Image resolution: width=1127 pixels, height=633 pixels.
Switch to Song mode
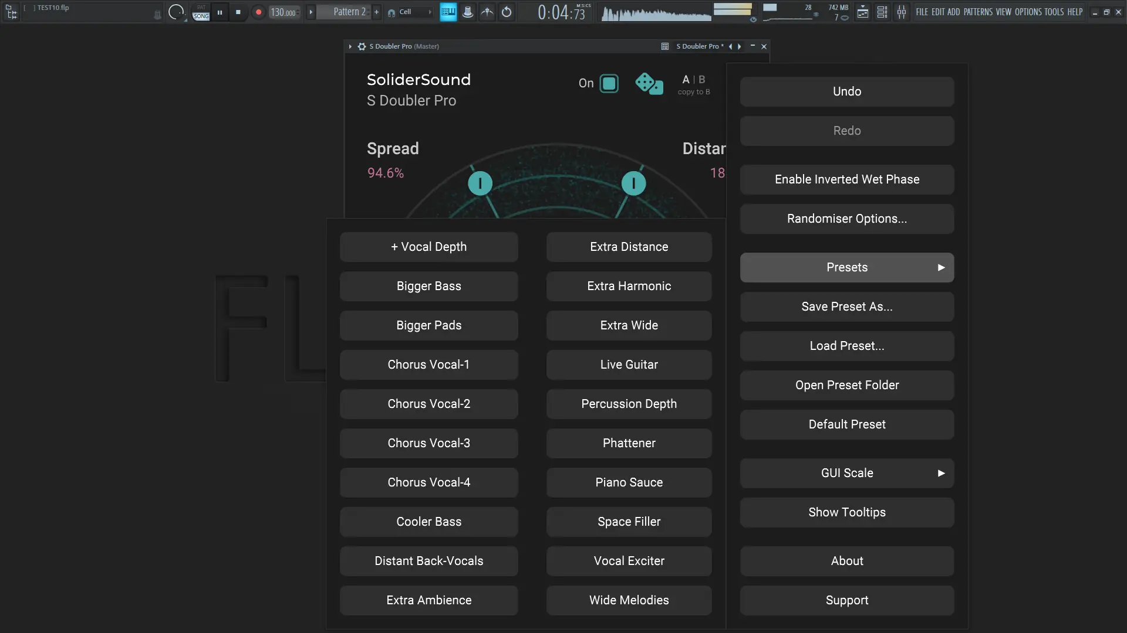(201, 16)
